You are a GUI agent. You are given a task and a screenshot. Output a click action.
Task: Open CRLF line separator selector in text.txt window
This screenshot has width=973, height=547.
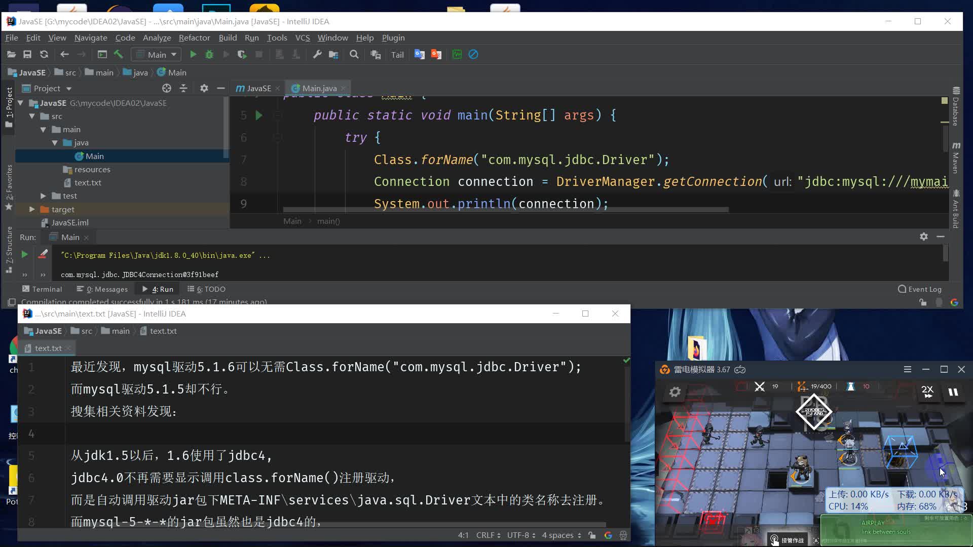[488, 535]
